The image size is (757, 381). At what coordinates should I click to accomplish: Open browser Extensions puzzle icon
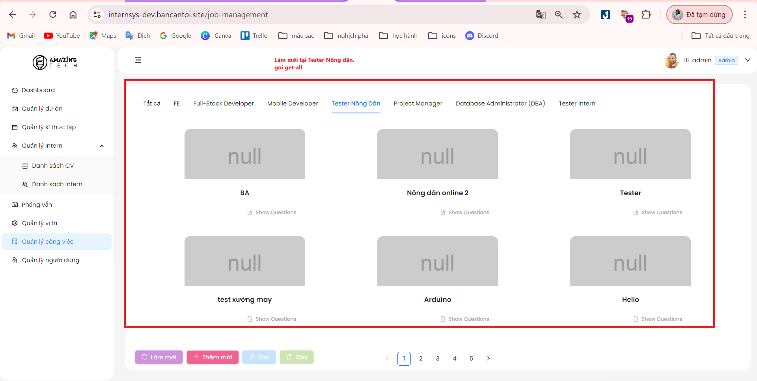[x=646, y=15]
